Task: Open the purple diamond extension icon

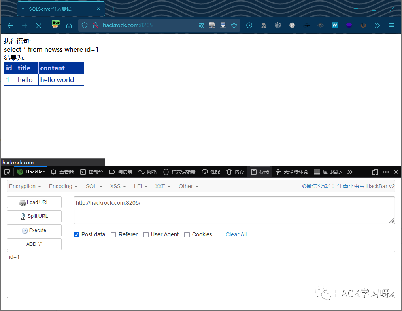Action: 349,25
